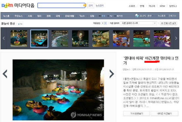Go to the Tech menu
The width and height of the screenshot is (182, 122).
coord(82,16)
